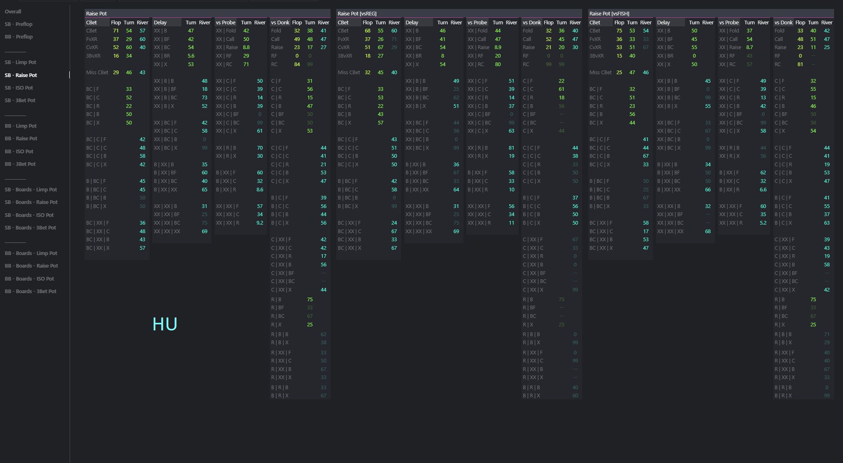Click the Raise Pot [vsFISH] panel header

609,13
